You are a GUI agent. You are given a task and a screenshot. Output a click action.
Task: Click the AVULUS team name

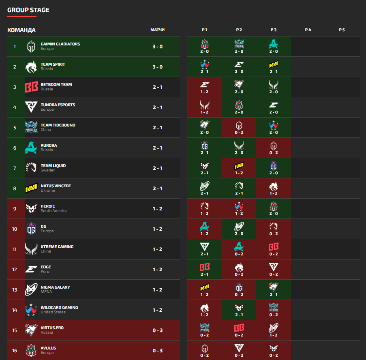(x=48, y=348)
